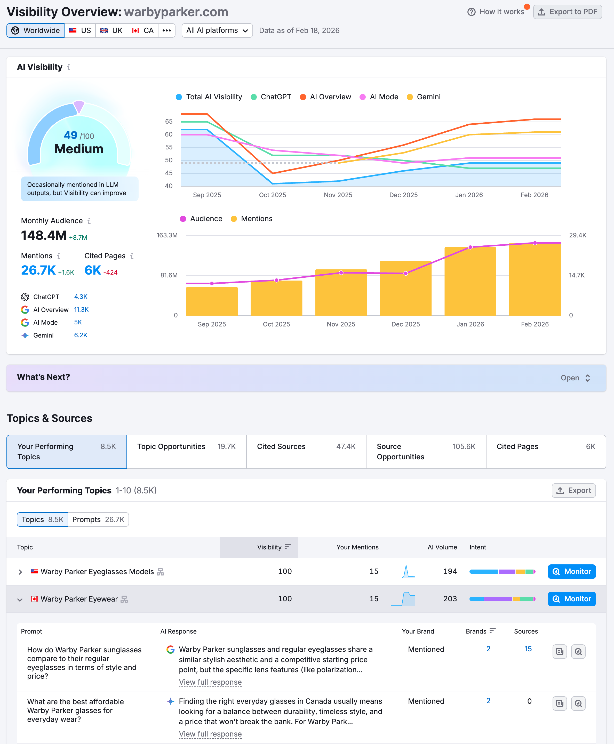The height and width of the screenshot is (744, 614).
Task: Expand the Warby Parker Eyeglasses Models row
Action: pos(20,572)
